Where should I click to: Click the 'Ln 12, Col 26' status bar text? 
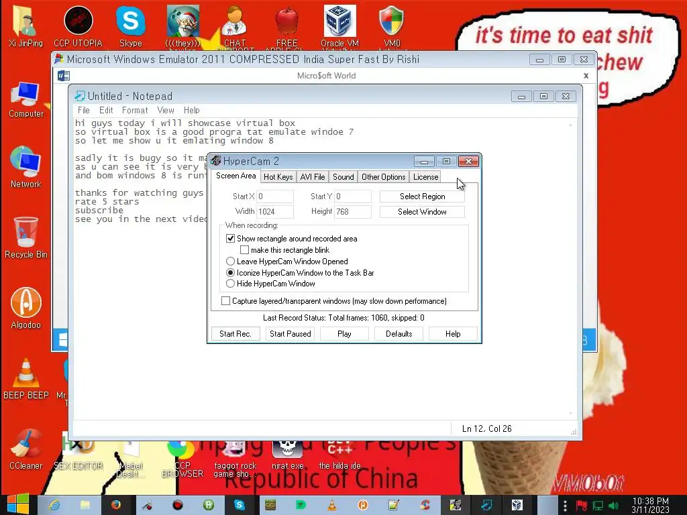point(487,428)
